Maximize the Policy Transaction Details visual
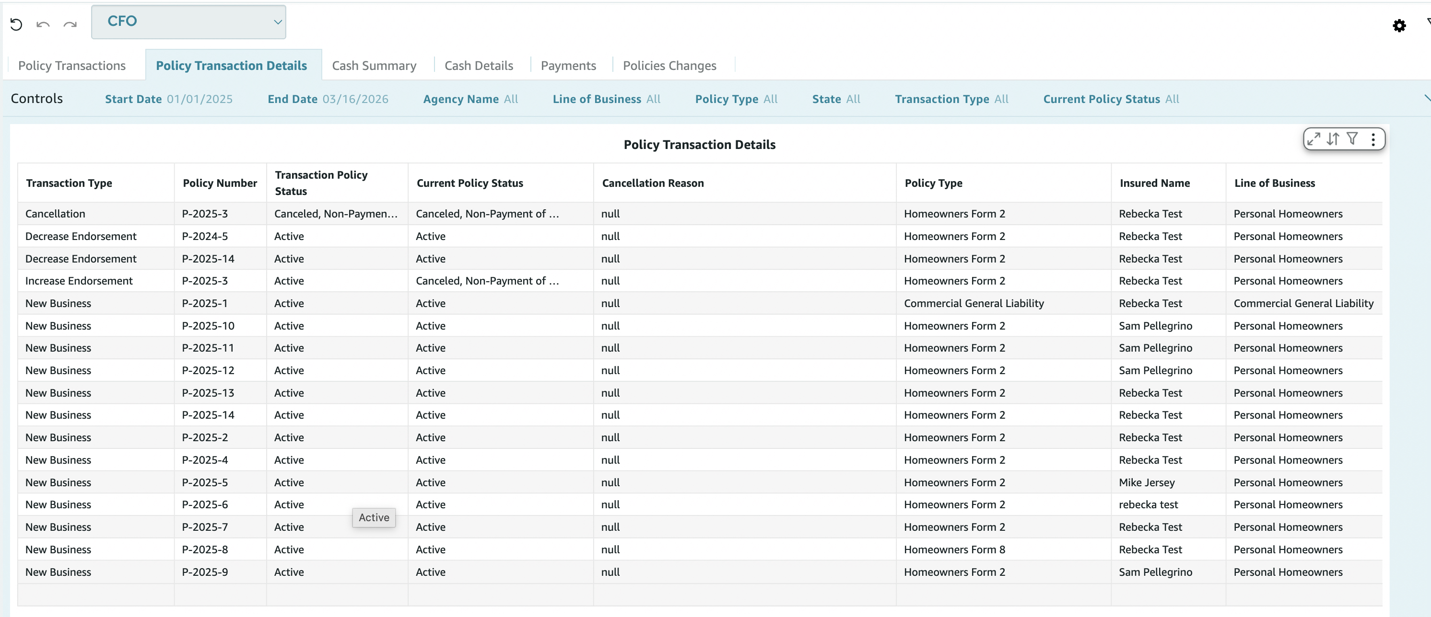Image resolution: width=1431 pixels, height=617 pixels. [1313, 139]
